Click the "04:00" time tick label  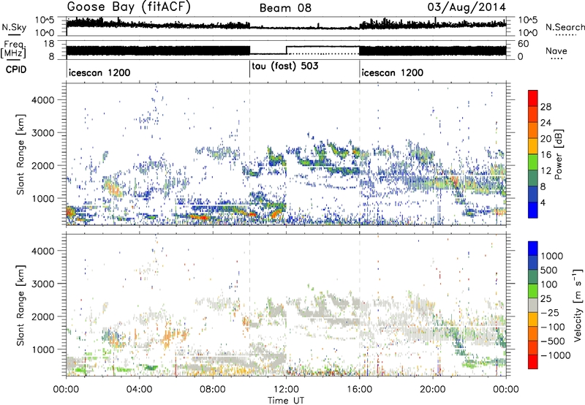[140, 390]
